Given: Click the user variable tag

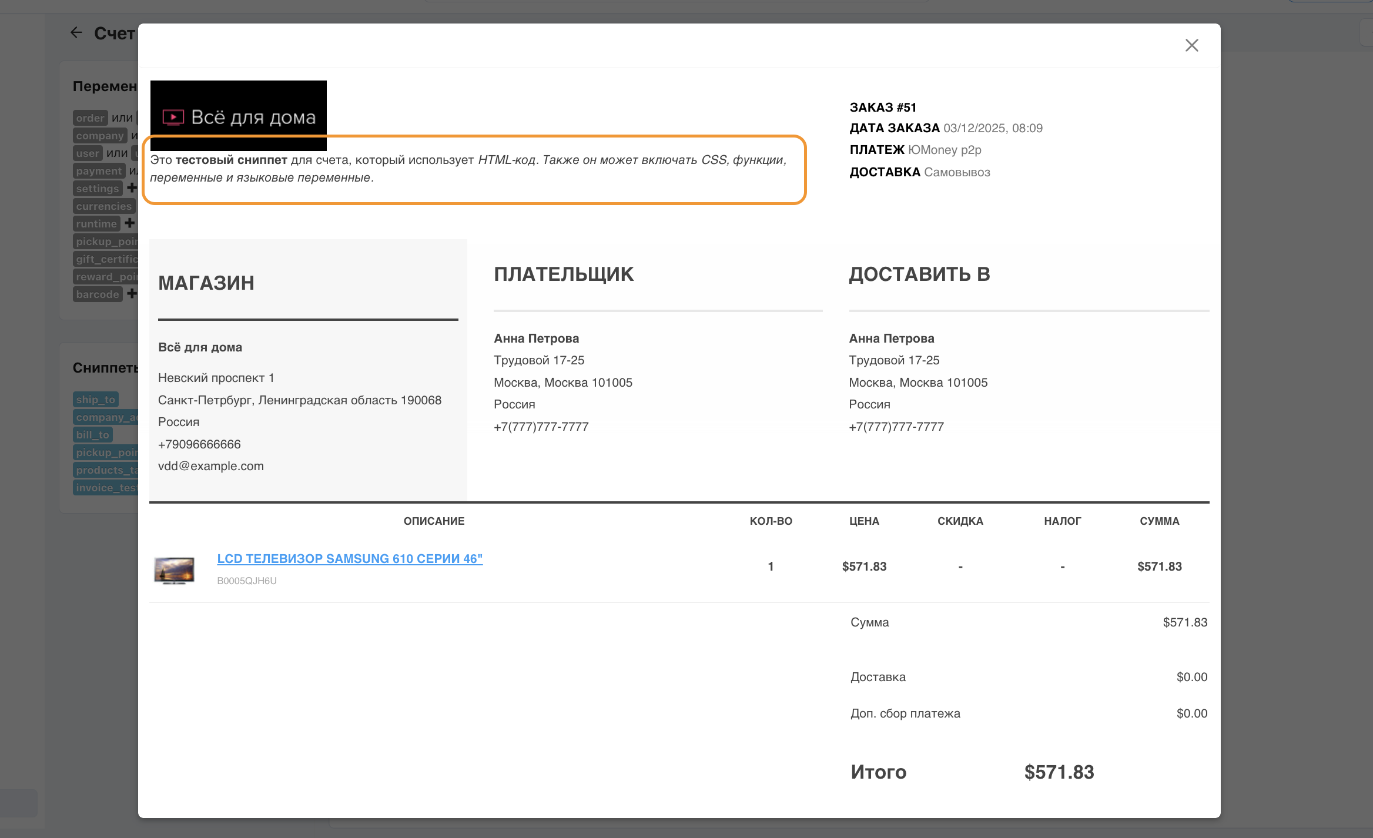Looking at the screenshot, I should coord(88,153).
